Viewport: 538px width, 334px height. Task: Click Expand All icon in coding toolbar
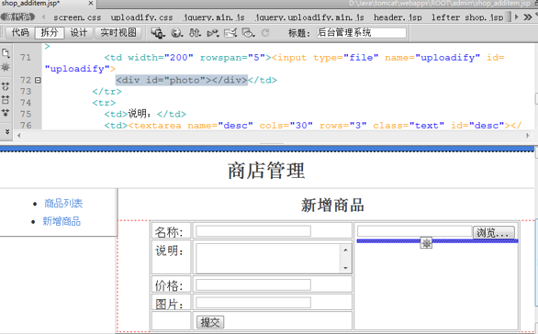(6, 113)
